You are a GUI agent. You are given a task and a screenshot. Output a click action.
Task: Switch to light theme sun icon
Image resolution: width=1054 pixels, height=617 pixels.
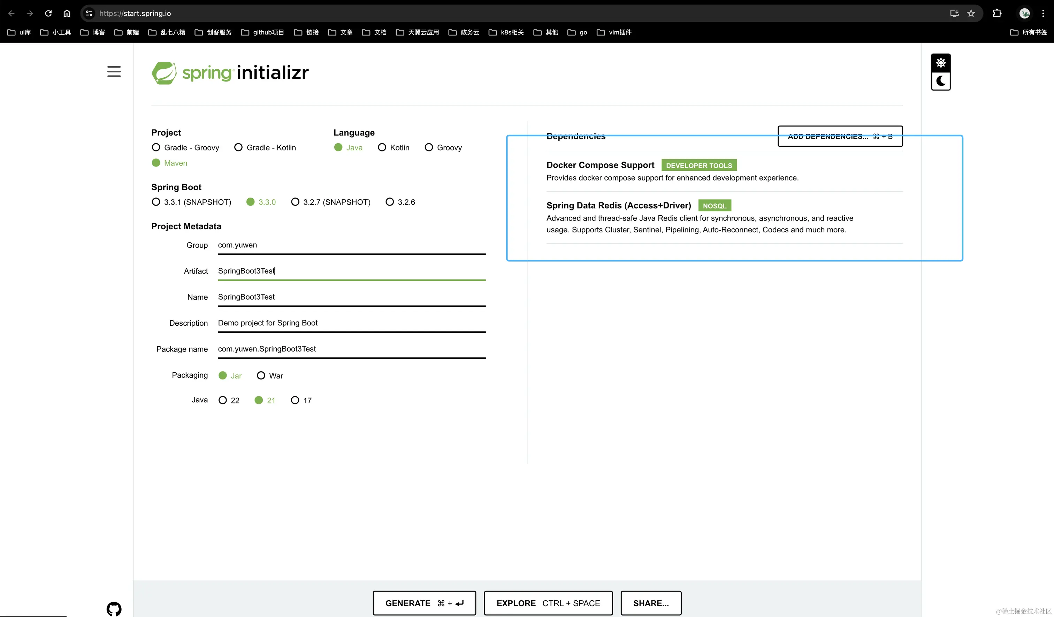click(x=941, y=63)
